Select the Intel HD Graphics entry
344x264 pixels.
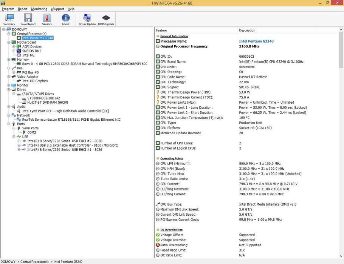coord(35,81)
